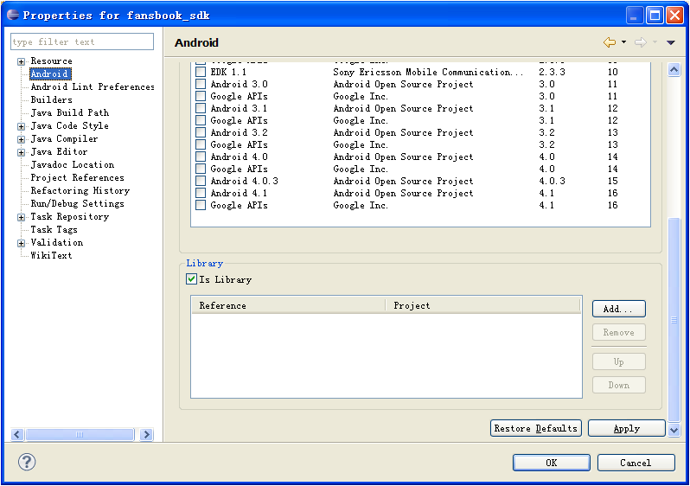This screenshot has height=486, width=690.
Task: Uncheck the Is Library checkbox
Action: (191, 278)
